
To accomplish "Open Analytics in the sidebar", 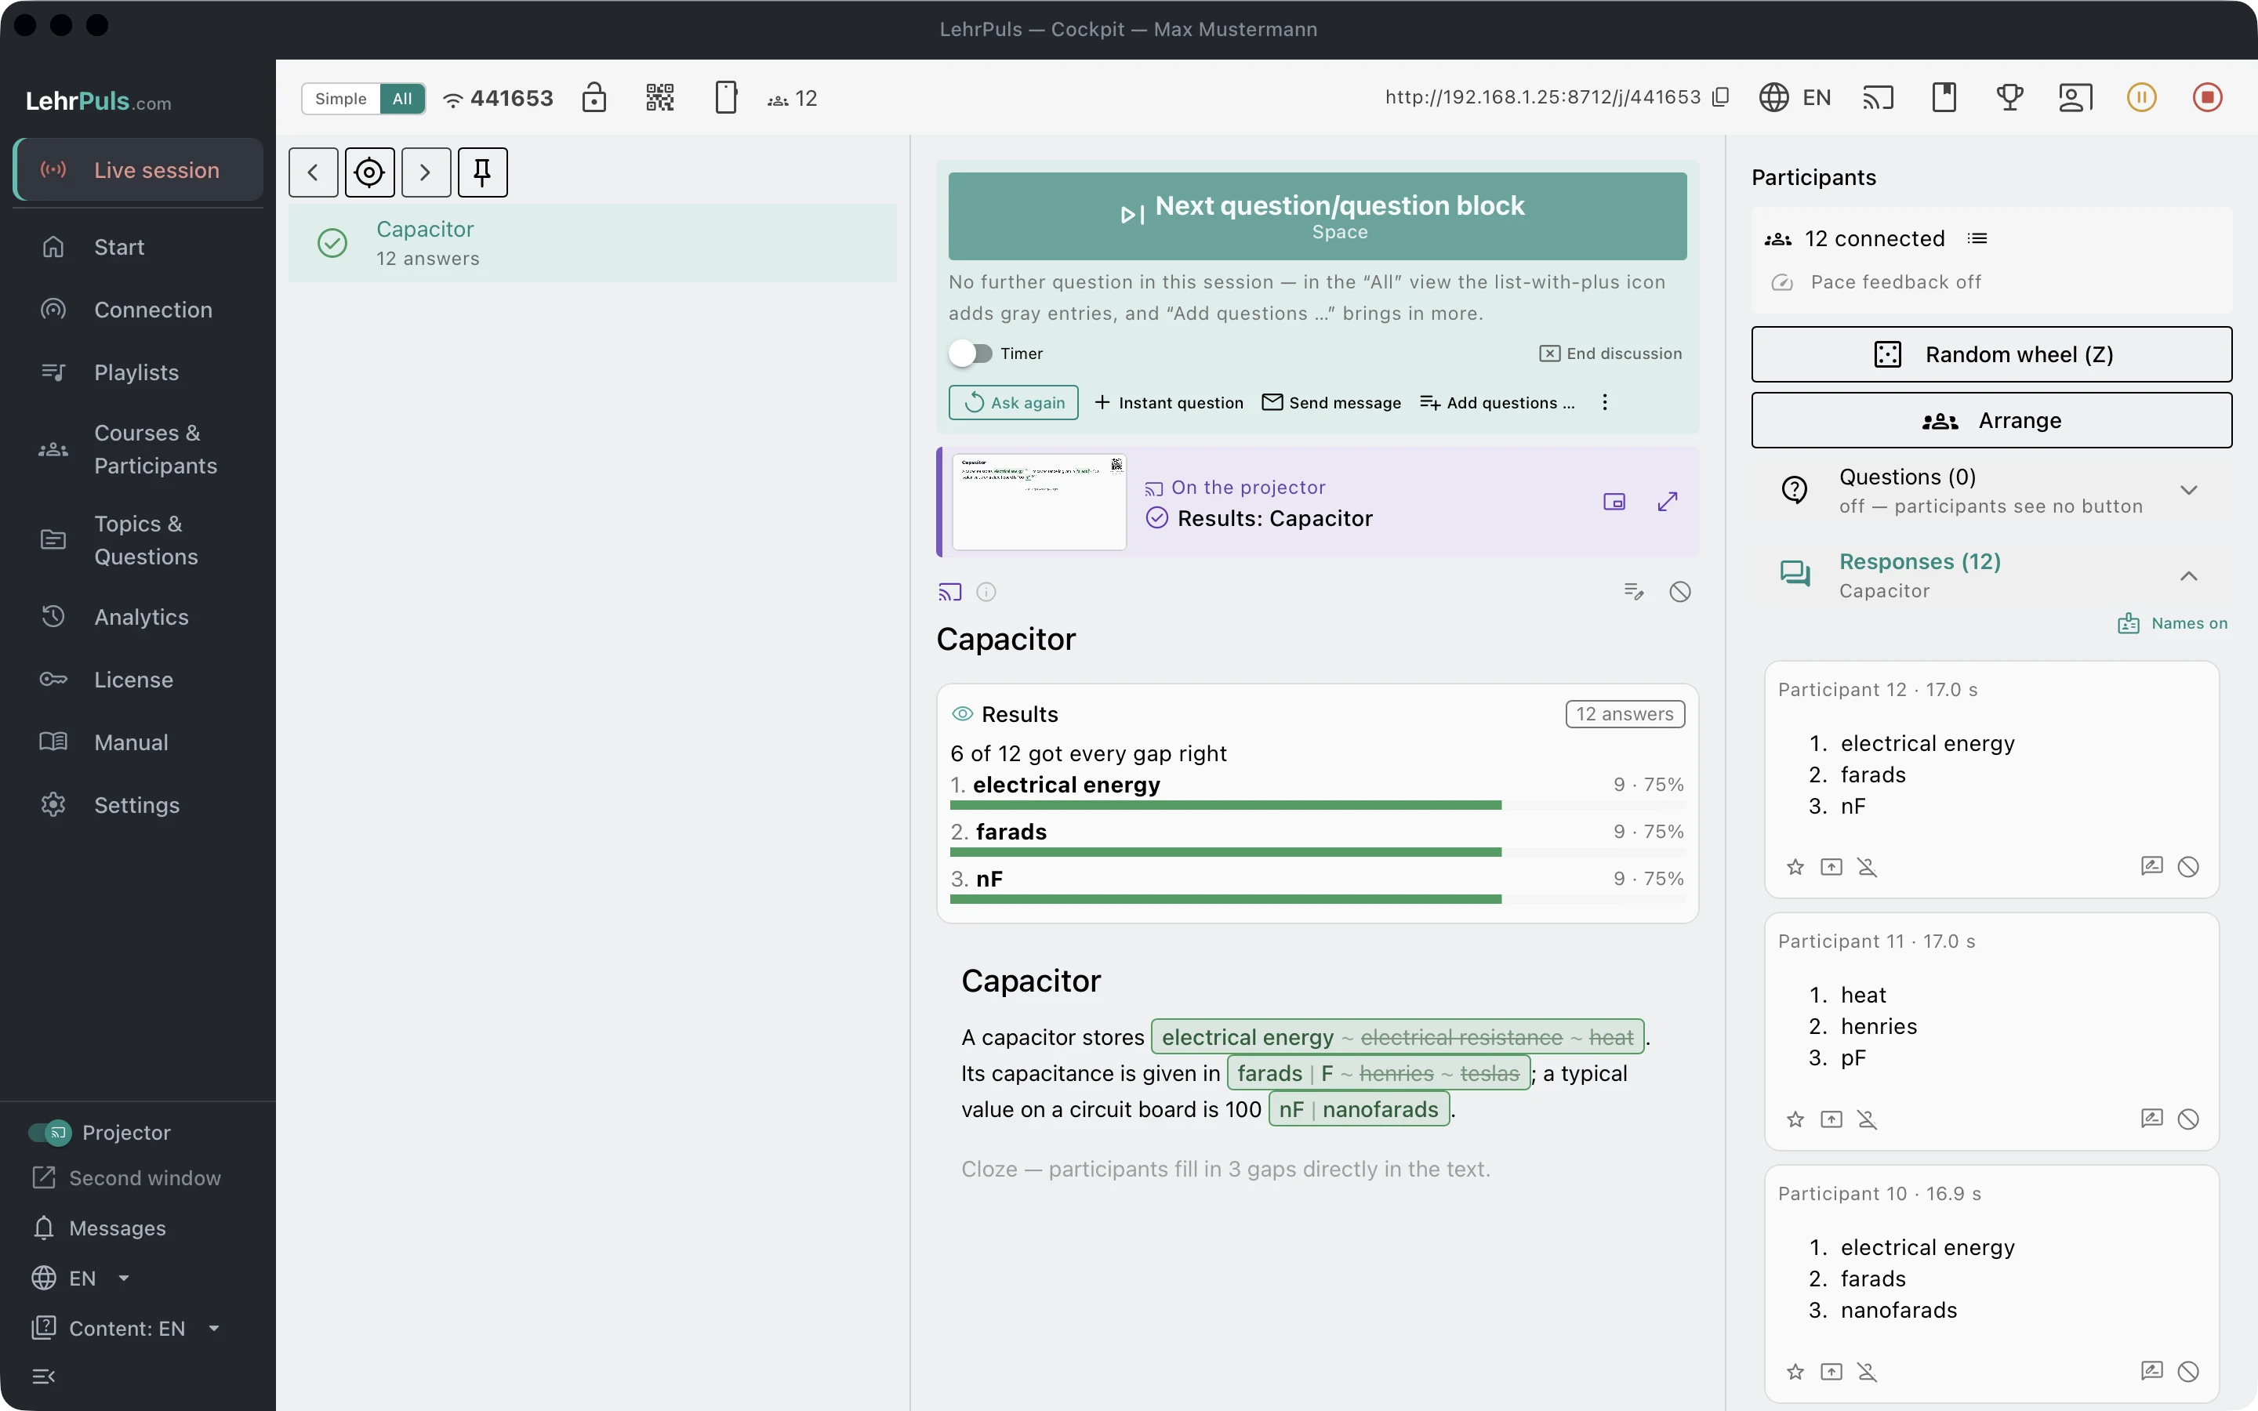I will pos(138,617).
